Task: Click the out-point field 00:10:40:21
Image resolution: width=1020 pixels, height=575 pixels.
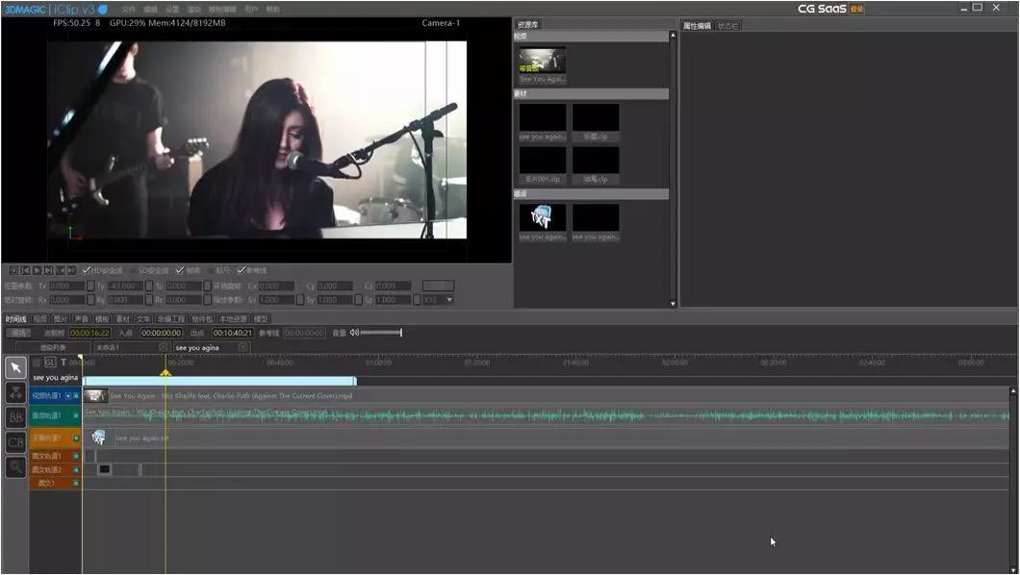Action: 232,333
